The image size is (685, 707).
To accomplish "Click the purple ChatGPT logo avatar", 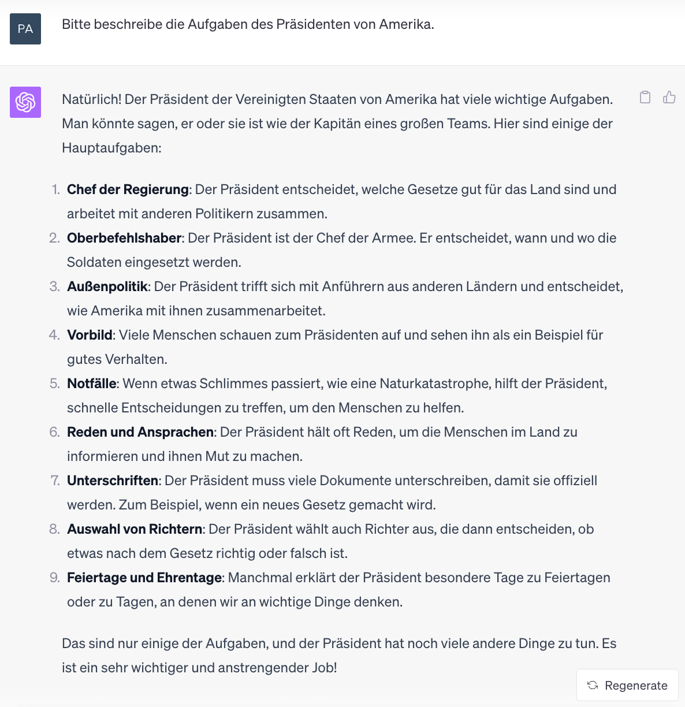I will pos(25,102).
